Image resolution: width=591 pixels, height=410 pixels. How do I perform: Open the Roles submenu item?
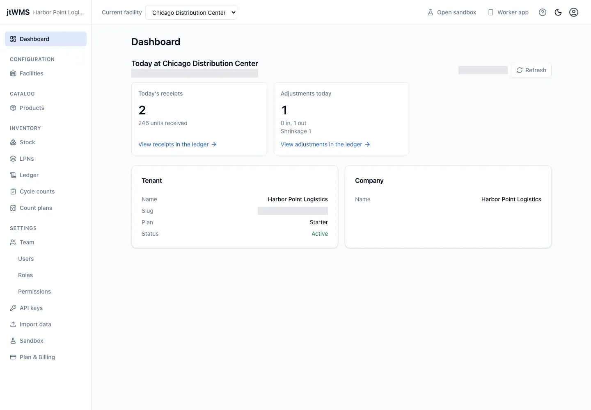pyautogui.click(x=25, y=275)
